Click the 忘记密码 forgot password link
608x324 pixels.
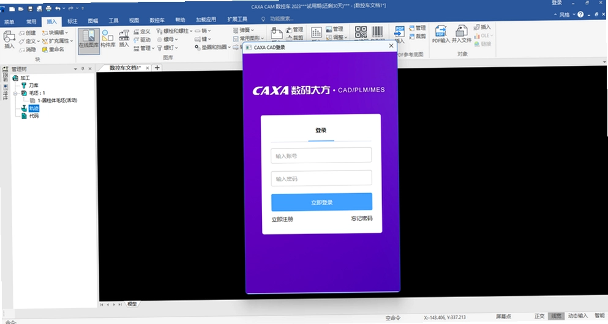361,218
